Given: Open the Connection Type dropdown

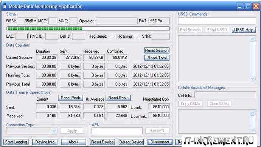Looking at the screenshot, I should coord(54,131).
